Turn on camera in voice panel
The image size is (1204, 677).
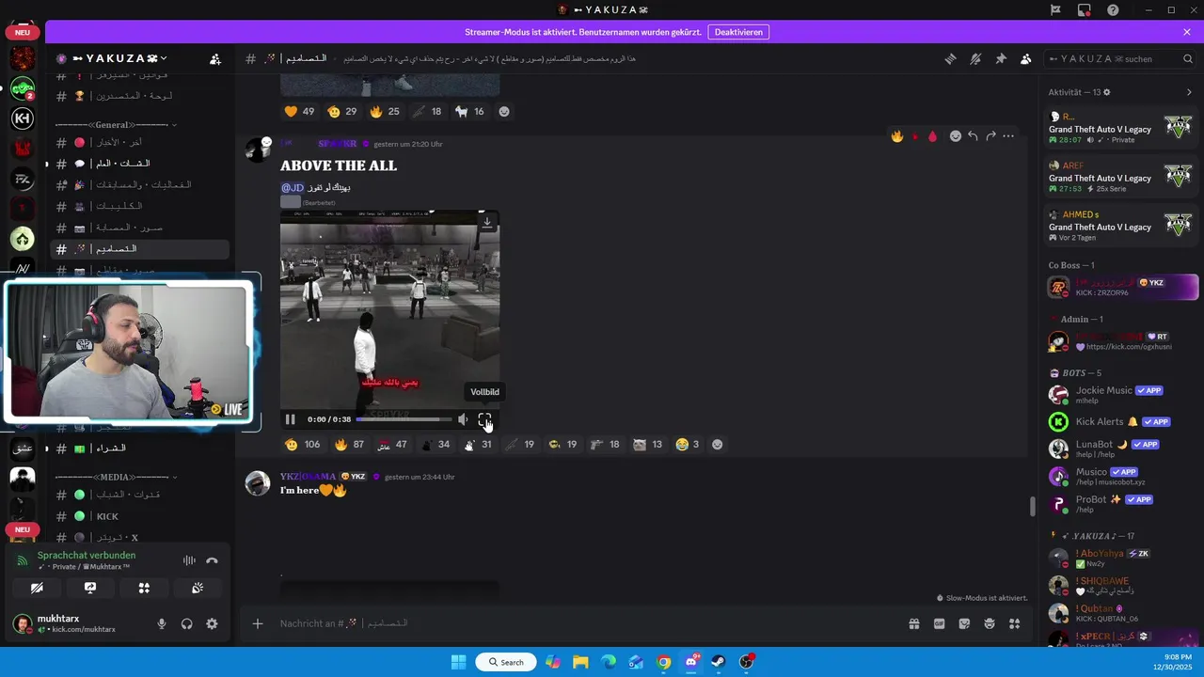point(37,588)
